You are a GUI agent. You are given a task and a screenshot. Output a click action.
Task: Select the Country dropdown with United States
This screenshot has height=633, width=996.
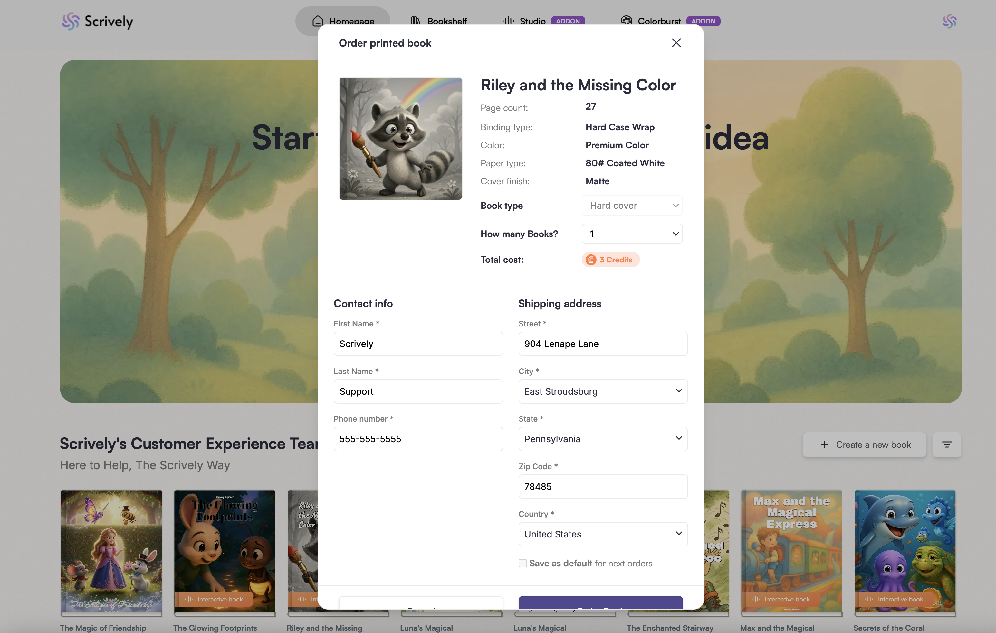click(x=603, y=534)
